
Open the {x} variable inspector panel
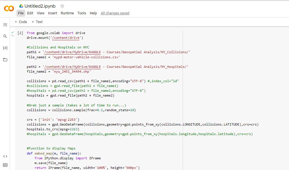[x=5, y=48]
